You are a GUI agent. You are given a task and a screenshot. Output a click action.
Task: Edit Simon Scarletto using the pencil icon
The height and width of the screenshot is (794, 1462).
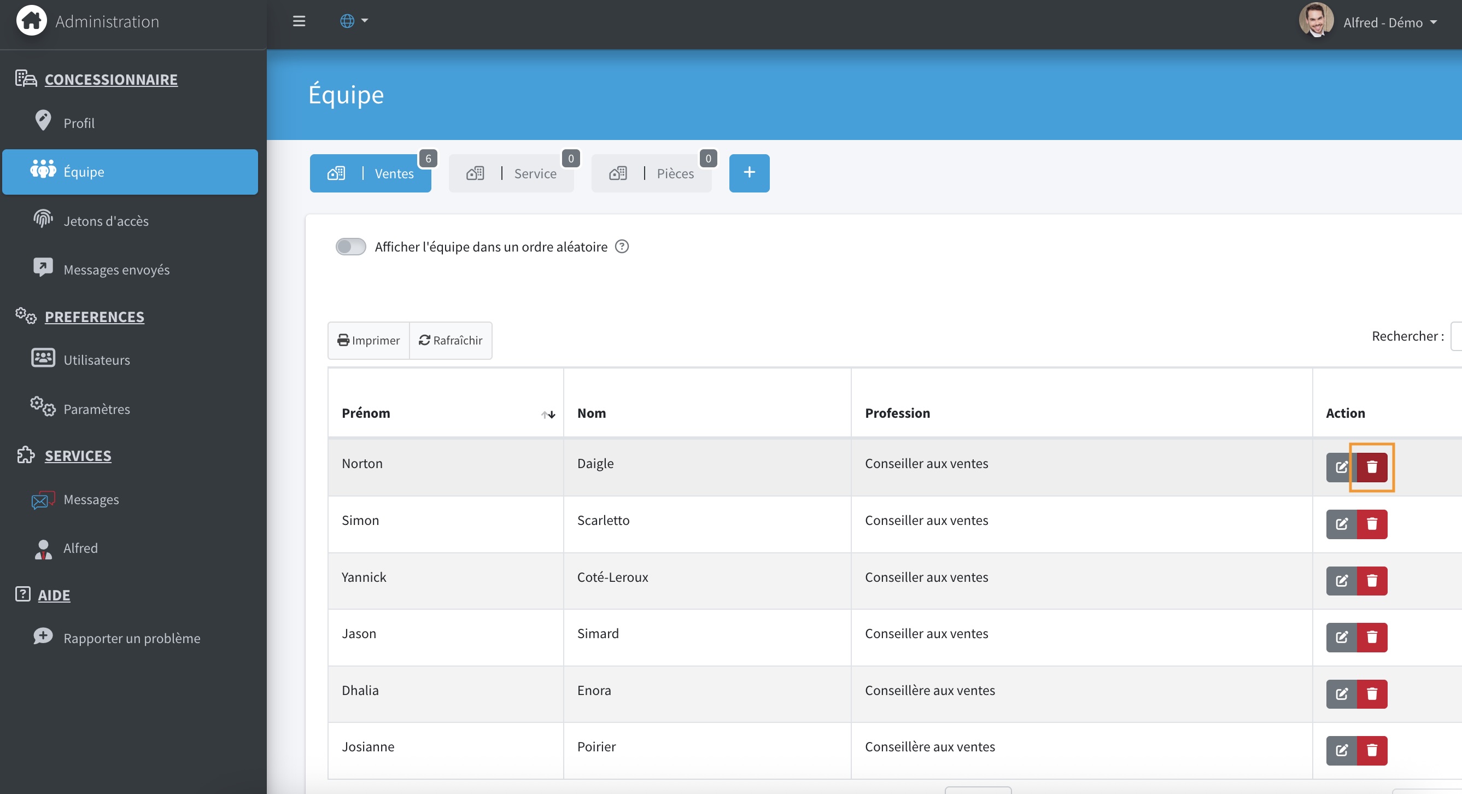[1341, 523]
